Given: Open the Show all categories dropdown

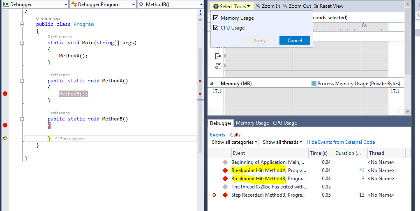Looking at the screenshot, I should (x=235, y=142).
